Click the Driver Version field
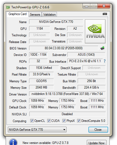This screenshot has height=145, width=117. [67, 94]
